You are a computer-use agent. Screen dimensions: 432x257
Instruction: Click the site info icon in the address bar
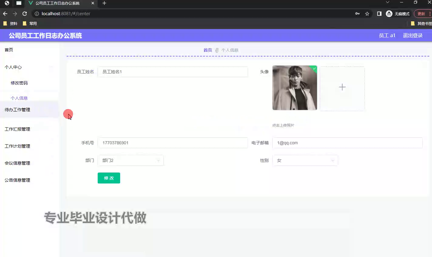[x=37, y=14]
